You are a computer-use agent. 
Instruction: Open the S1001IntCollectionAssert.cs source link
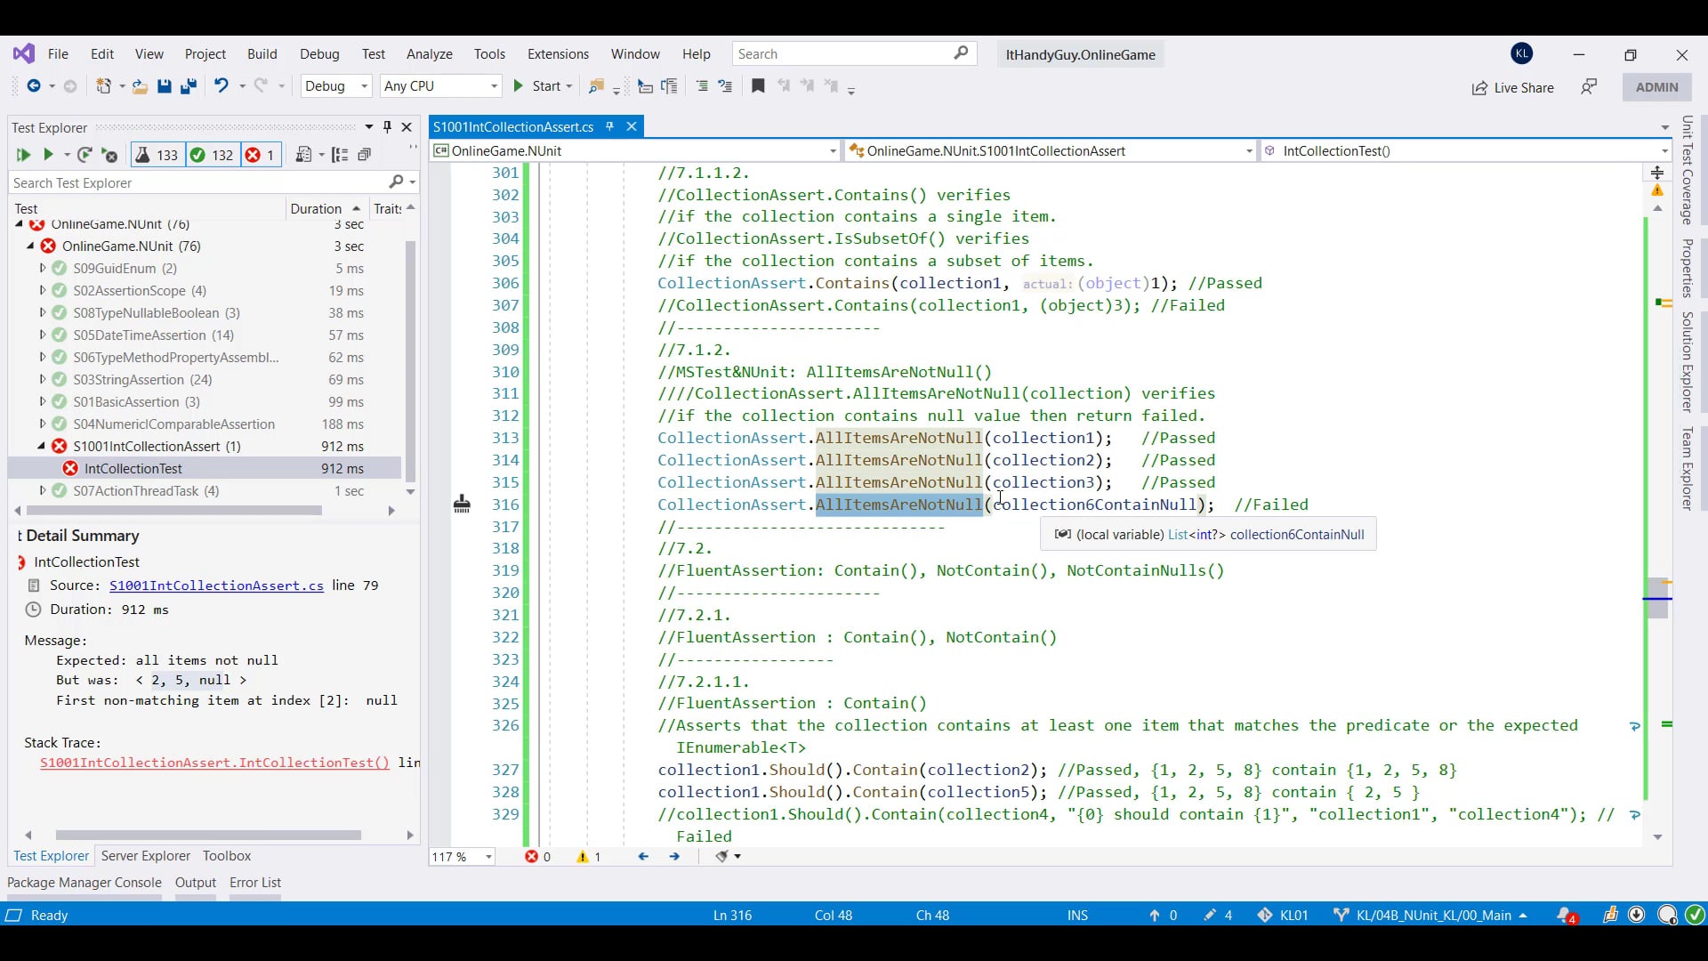click(x=216, y=585)
